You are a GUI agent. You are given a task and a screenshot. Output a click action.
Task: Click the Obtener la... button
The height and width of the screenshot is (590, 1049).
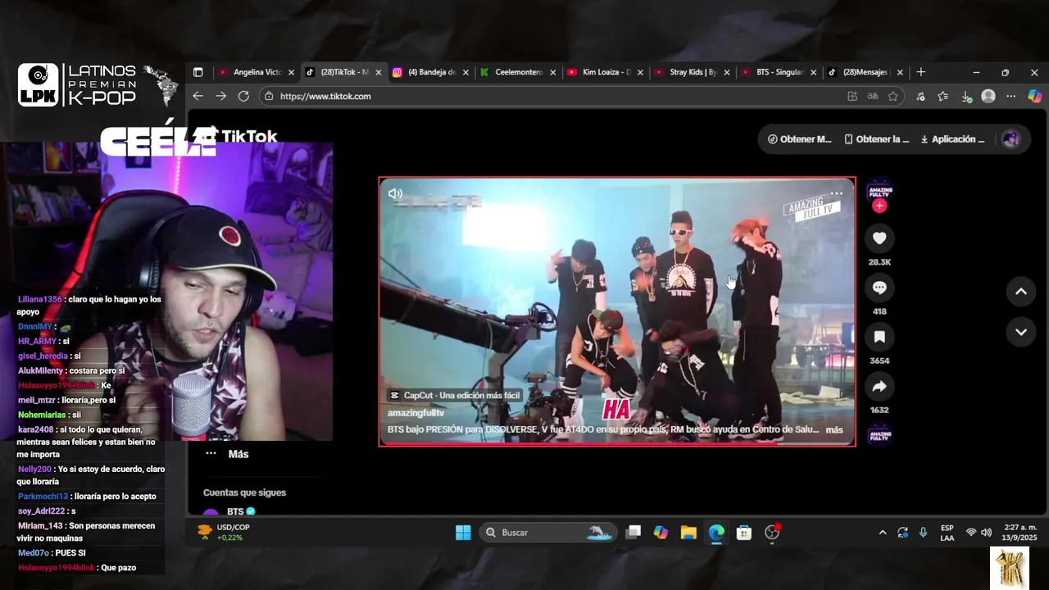[877, 139]
